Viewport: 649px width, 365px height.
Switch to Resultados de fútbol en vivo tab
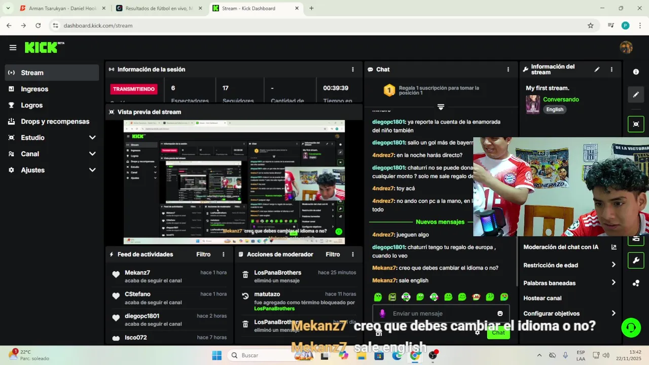point(158,8)
